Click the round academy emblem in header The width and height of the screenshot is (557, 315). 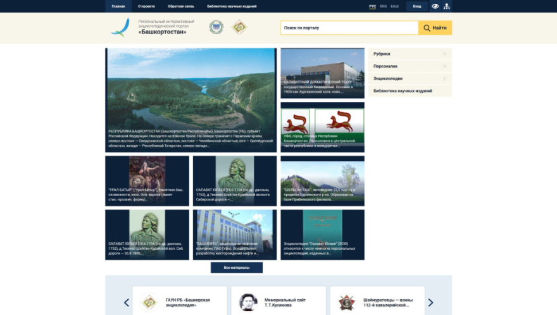point(216,27)
